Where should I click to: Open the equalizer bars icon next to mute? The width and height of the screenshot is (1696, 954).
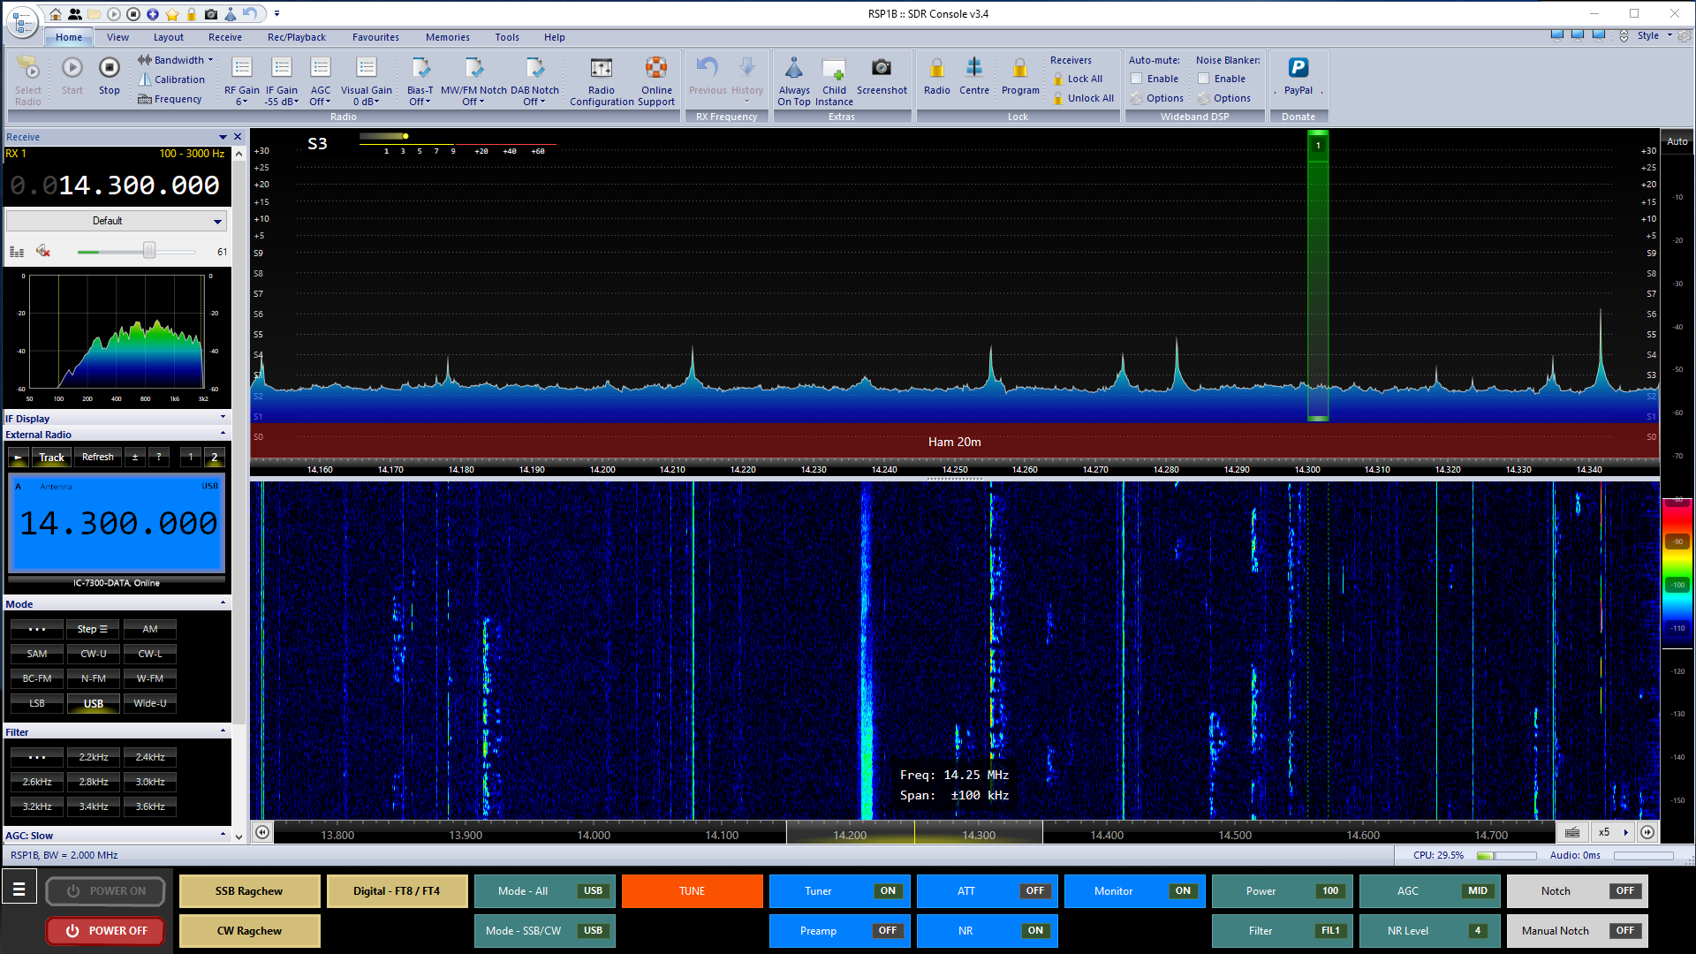[17, 252]
